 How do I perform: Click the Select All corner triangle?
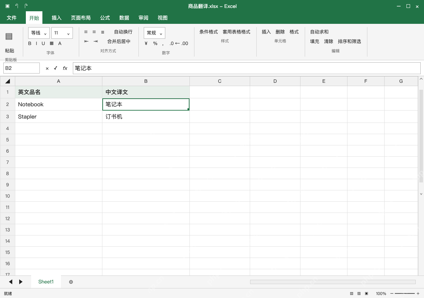tap(8, 81)
